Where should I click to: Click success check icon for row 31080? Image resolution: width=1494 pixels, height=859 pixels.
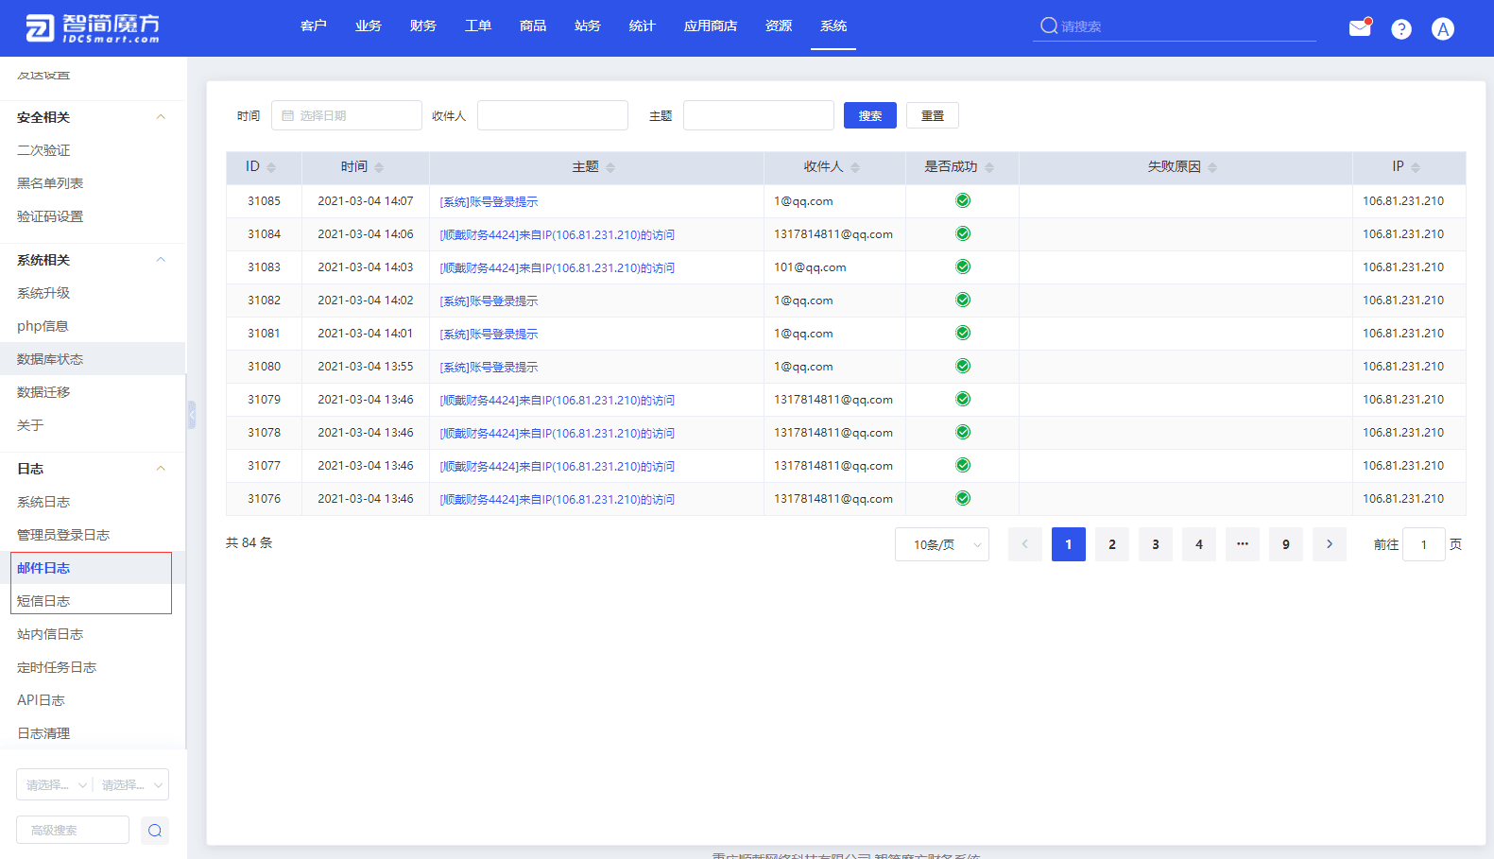coord(963,366)
